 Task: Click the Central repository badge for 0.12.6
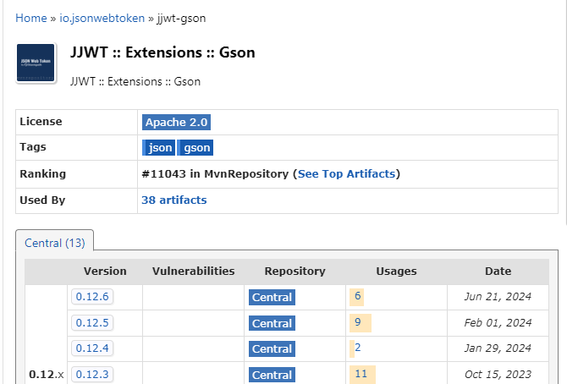coord(272,297)
